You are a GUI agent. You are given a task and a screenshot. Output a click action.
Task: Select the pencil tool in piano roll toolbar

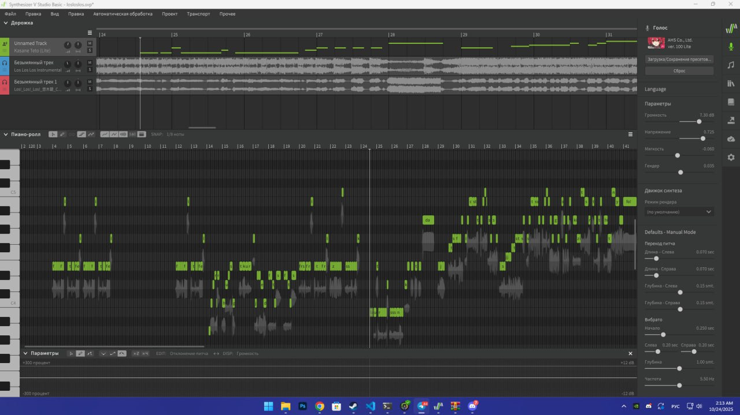[x=62, y=134]
